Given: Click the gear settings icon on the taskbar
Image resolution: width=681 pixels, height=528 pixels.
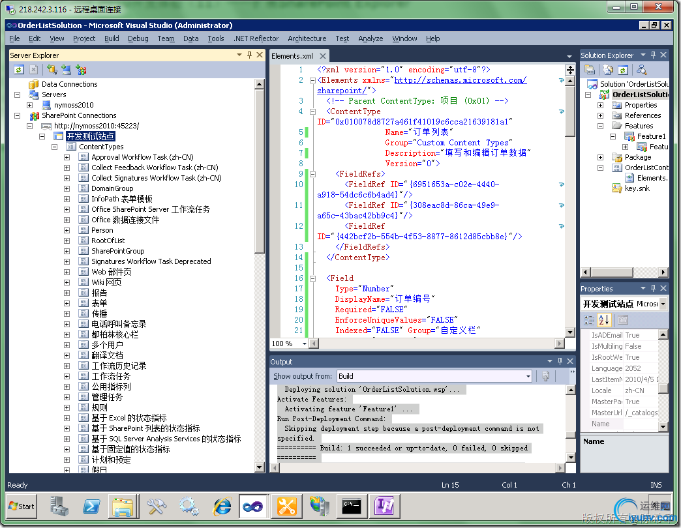Looking at the screenshot, I should 189,506.
